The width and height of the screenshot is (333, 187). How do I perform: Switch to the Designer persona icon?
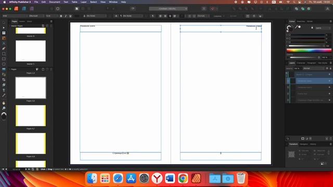click(x=24, y=9)
